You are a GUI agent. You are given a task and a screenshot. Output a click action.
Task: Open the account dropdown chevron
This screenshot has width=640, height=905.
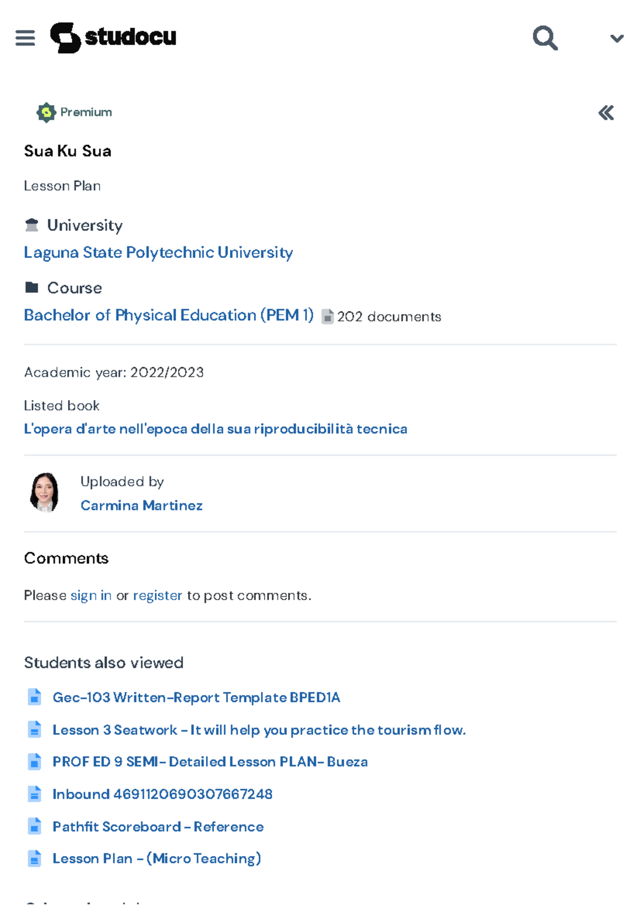point(617,38)
